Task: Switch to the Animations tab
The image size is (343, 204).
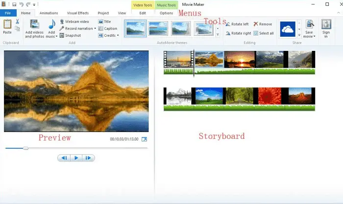Action: [49, 13]
